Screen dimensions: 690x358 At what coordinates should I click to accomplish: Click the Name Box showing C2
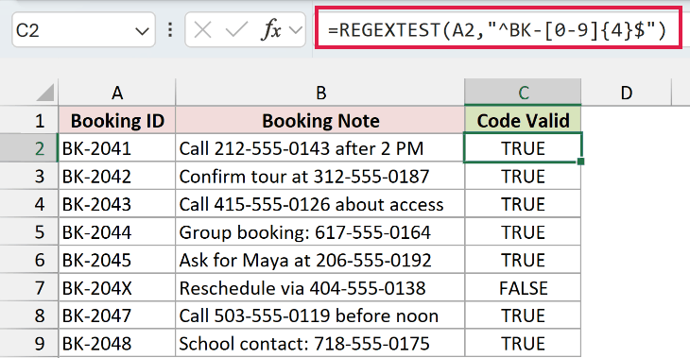tap(83, 30)
